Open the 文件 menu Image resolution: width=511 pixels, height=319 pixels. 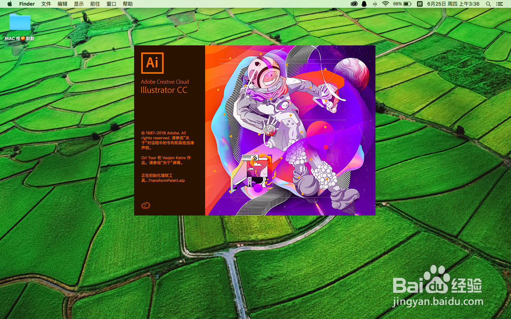[x=46, y=4]
